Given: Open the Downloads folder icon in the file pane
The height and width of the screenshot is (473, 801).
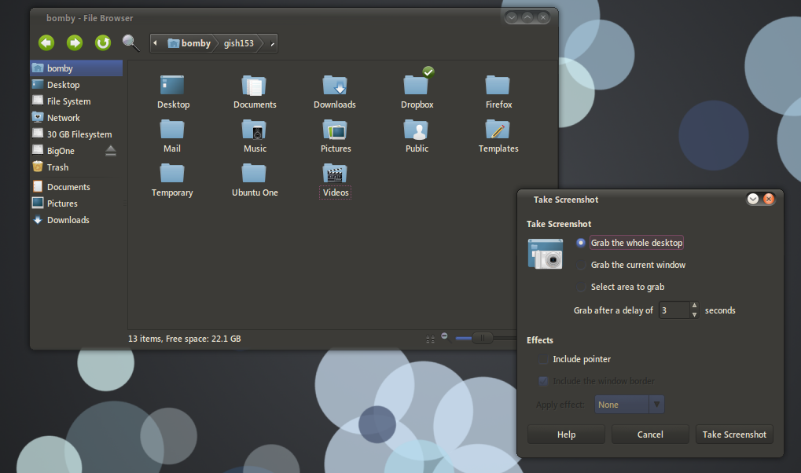Looking at the screenshot, I should (335, 86).
